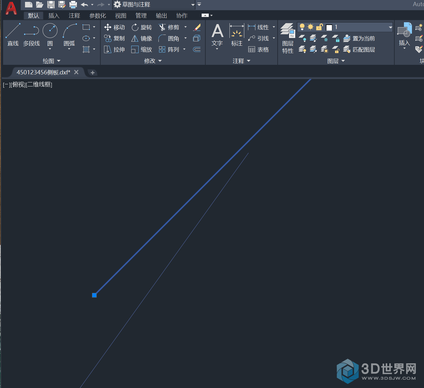Screen dimensions: 424x388
Task: Select the Line (直线) tool
Action: pyautogui.click(x=13, y=35)
